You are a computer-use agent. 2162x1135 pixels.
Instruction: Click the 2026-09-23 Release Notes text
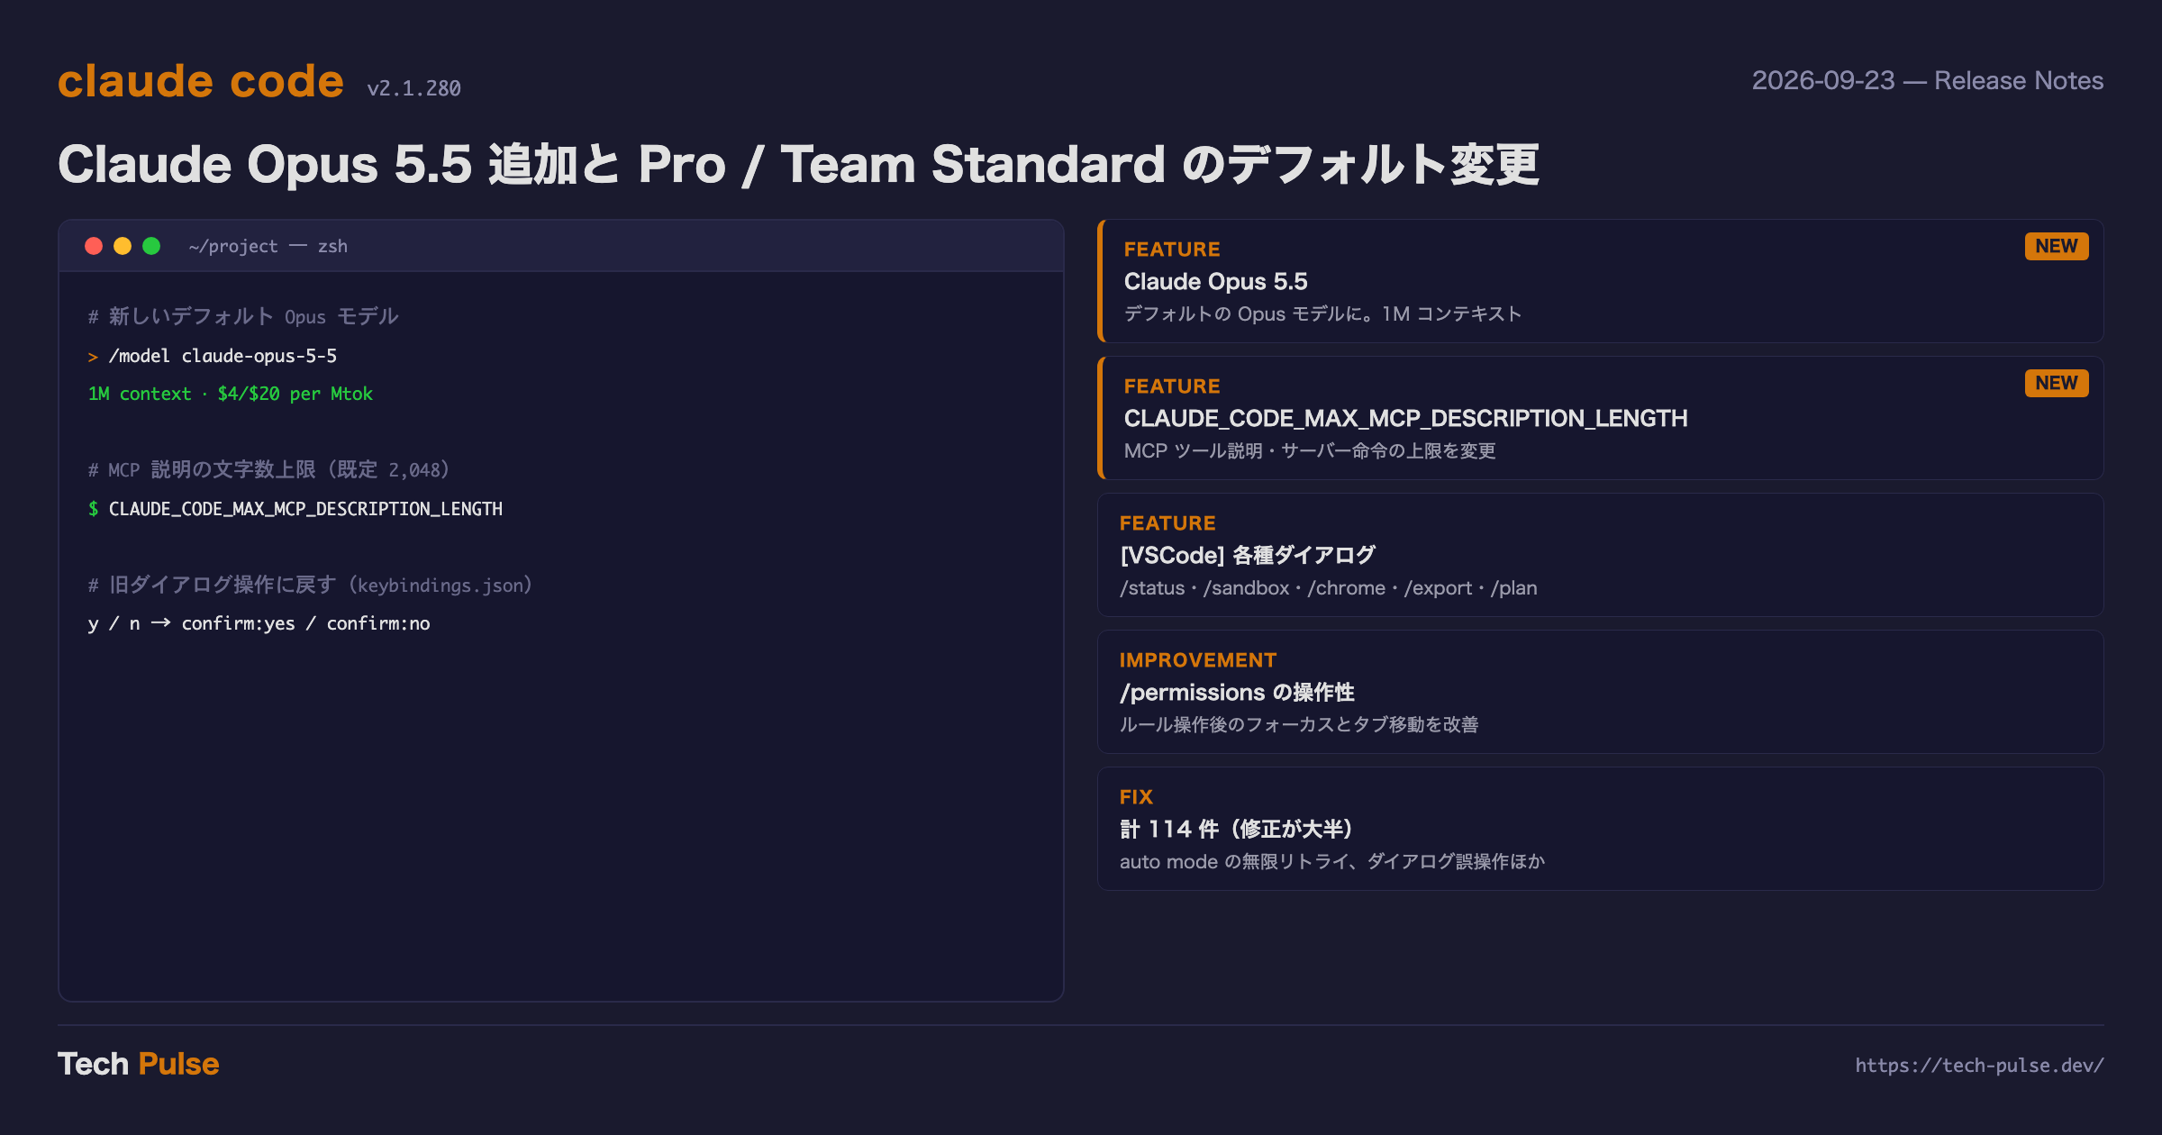pyautogui.click(x=1928, y=80)
